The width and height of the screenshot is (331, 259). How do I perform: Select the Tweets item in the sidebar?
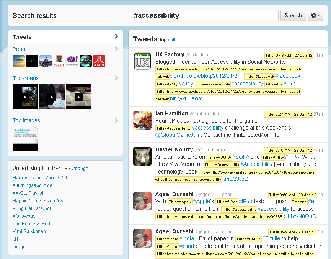22,37
